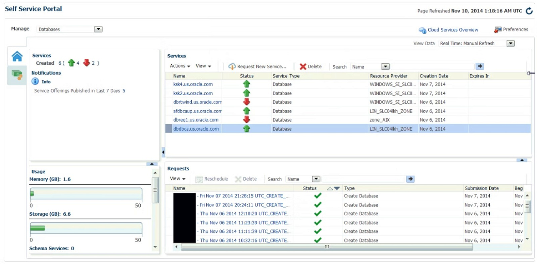Viewport: 537px width, 264px height.
Task: Open dbreq1.us.oracle.com service link
Action: coord(196,120)
